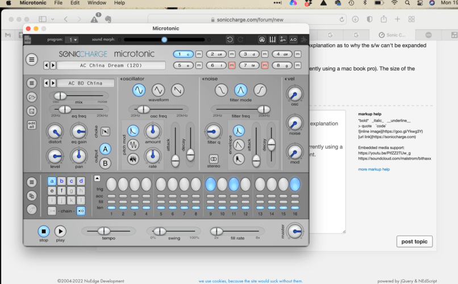Screen dimensions: 458x284
Task: Open drum patch folder icon
Action: click(x=32, y=97)
